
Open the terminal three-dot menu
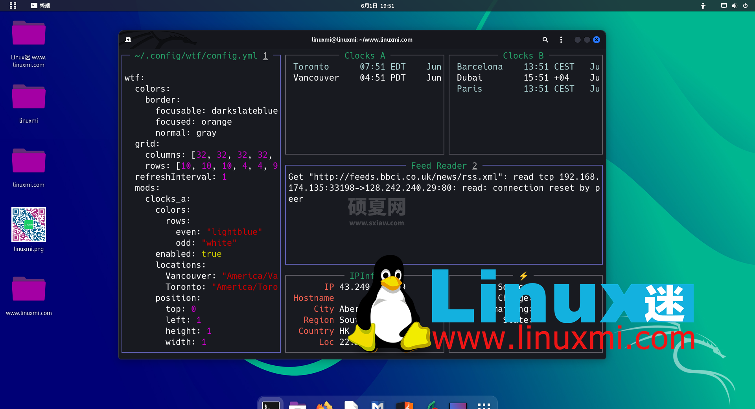pyautogui.click(x=561, y=40)
